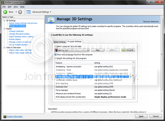This screenshot has width=165, height=121.
Task: Click the feature list scrollbar thumb
Action: [x=133, y=76]
